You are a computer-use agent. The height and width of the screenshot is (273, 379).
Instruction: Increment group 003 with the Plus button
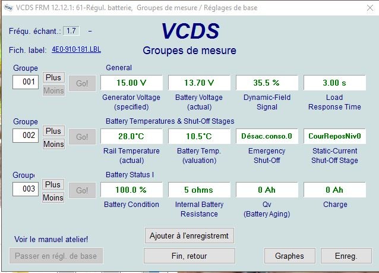[53, 184]
